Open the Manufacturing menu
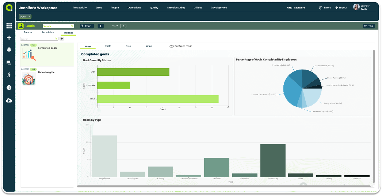 pos(176,8)
